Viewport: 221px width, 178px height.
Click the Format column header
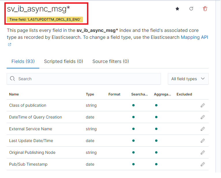pos(114,94)
